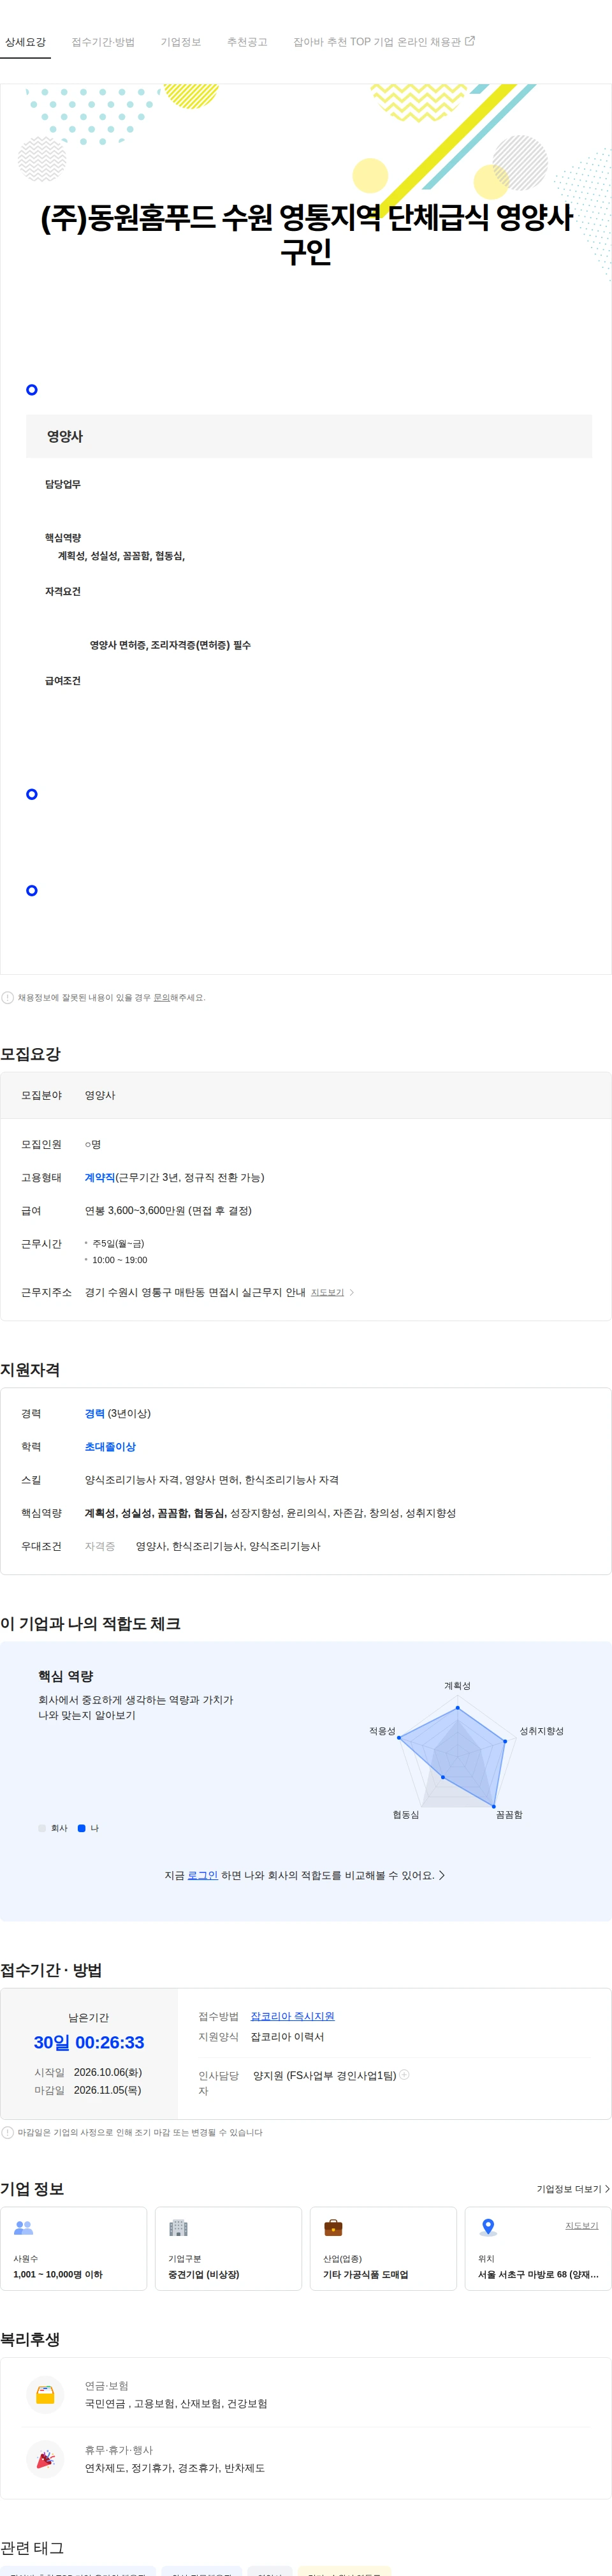Go to the 추천공고 tab
612x2576 pixels.
[x=247, y=42]
